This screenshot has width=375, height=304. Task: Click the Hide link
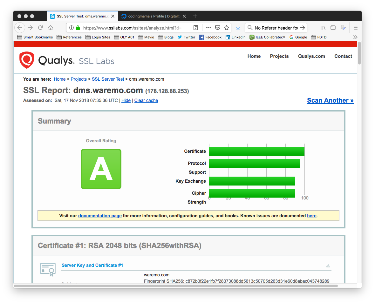pos(126,100)
